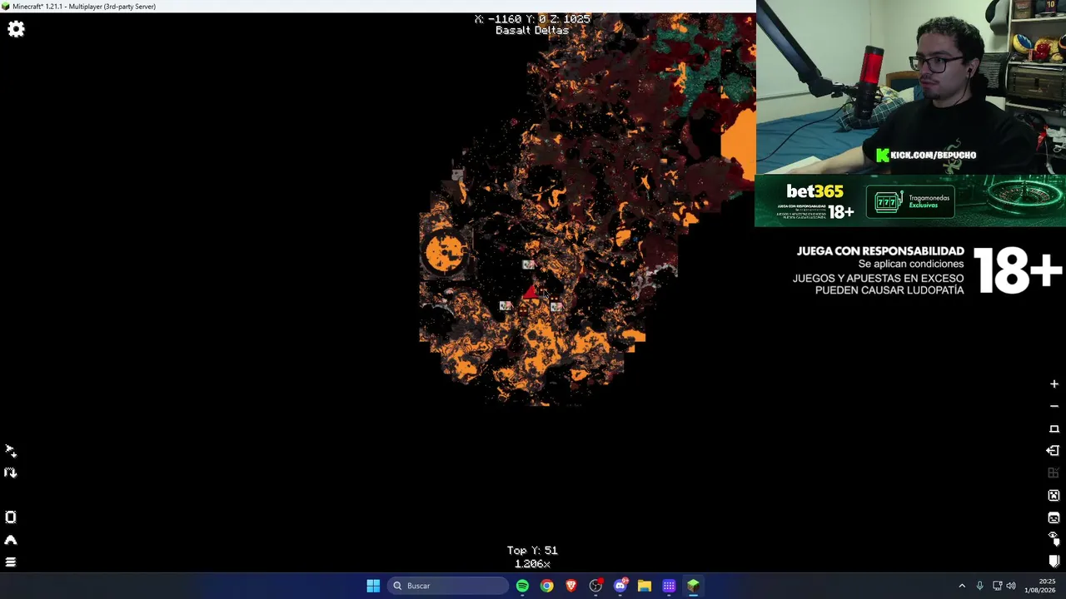
Task: Click the waypoint marker icon at bottom right
Action: click(x=1054, y=562)
